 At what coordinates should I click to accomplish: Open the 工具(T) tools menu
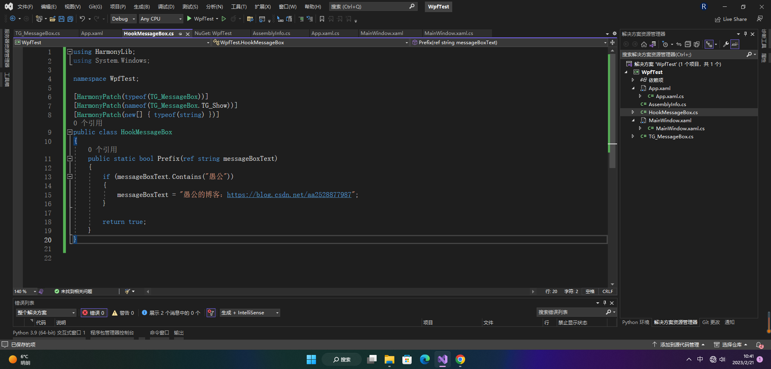pyautogui.click(x=239, y=7)
